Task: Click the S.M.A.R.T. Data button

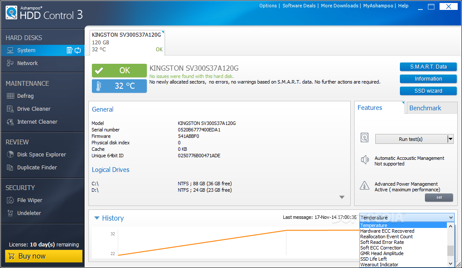Action: [428, 67]
